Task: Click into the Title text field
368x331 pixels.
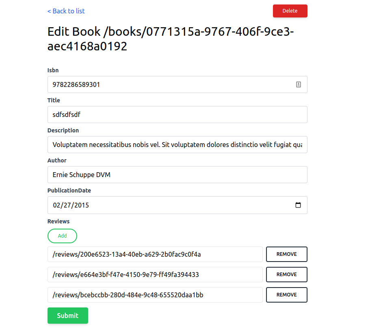Action: pos(177,115)
